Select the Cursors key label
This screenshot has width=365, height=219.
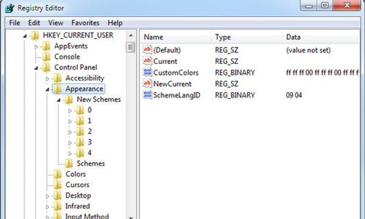point(78,185)
